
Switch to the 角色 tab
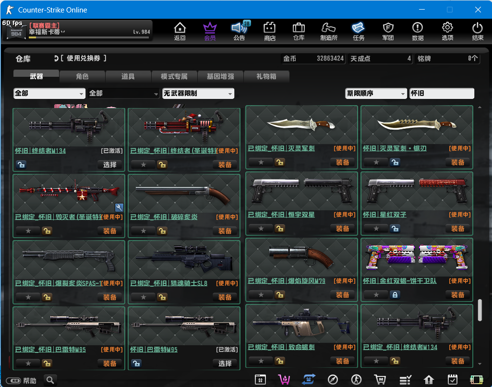(x=82, y=76)
